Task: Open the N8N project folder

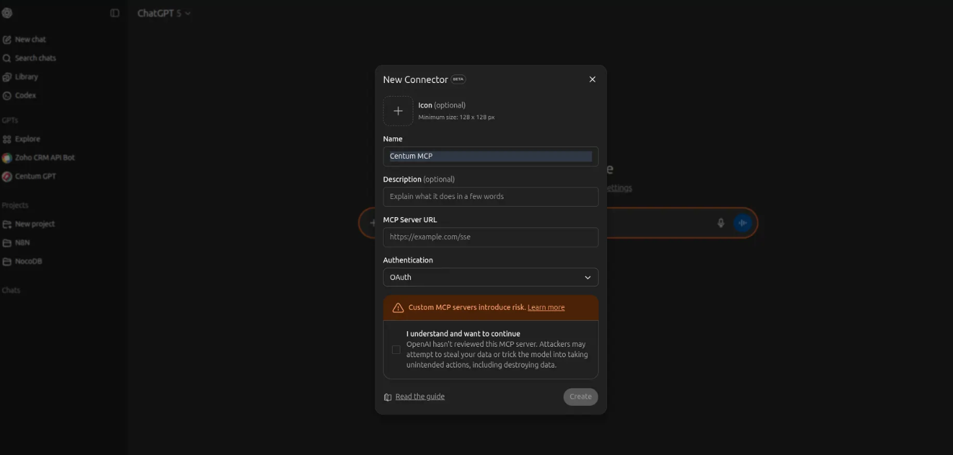Action: pyautogui.click(x=23, y=242)
